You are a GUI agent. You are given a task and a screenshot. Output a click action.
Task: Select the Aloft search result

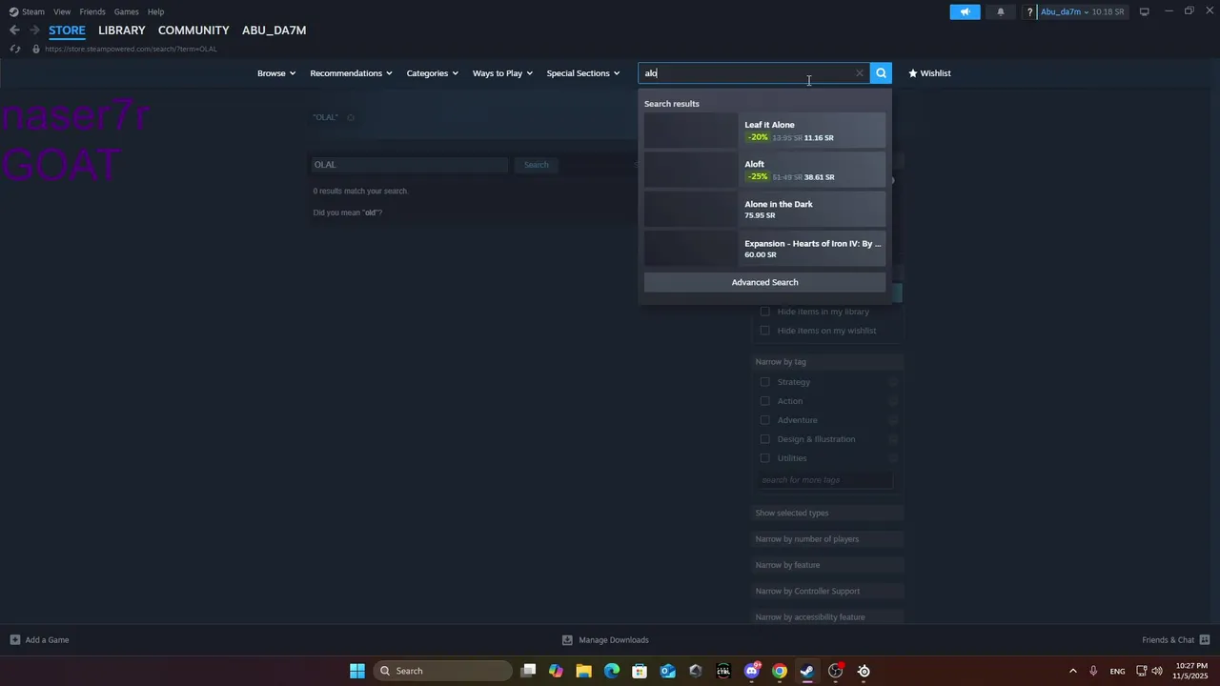764,171
